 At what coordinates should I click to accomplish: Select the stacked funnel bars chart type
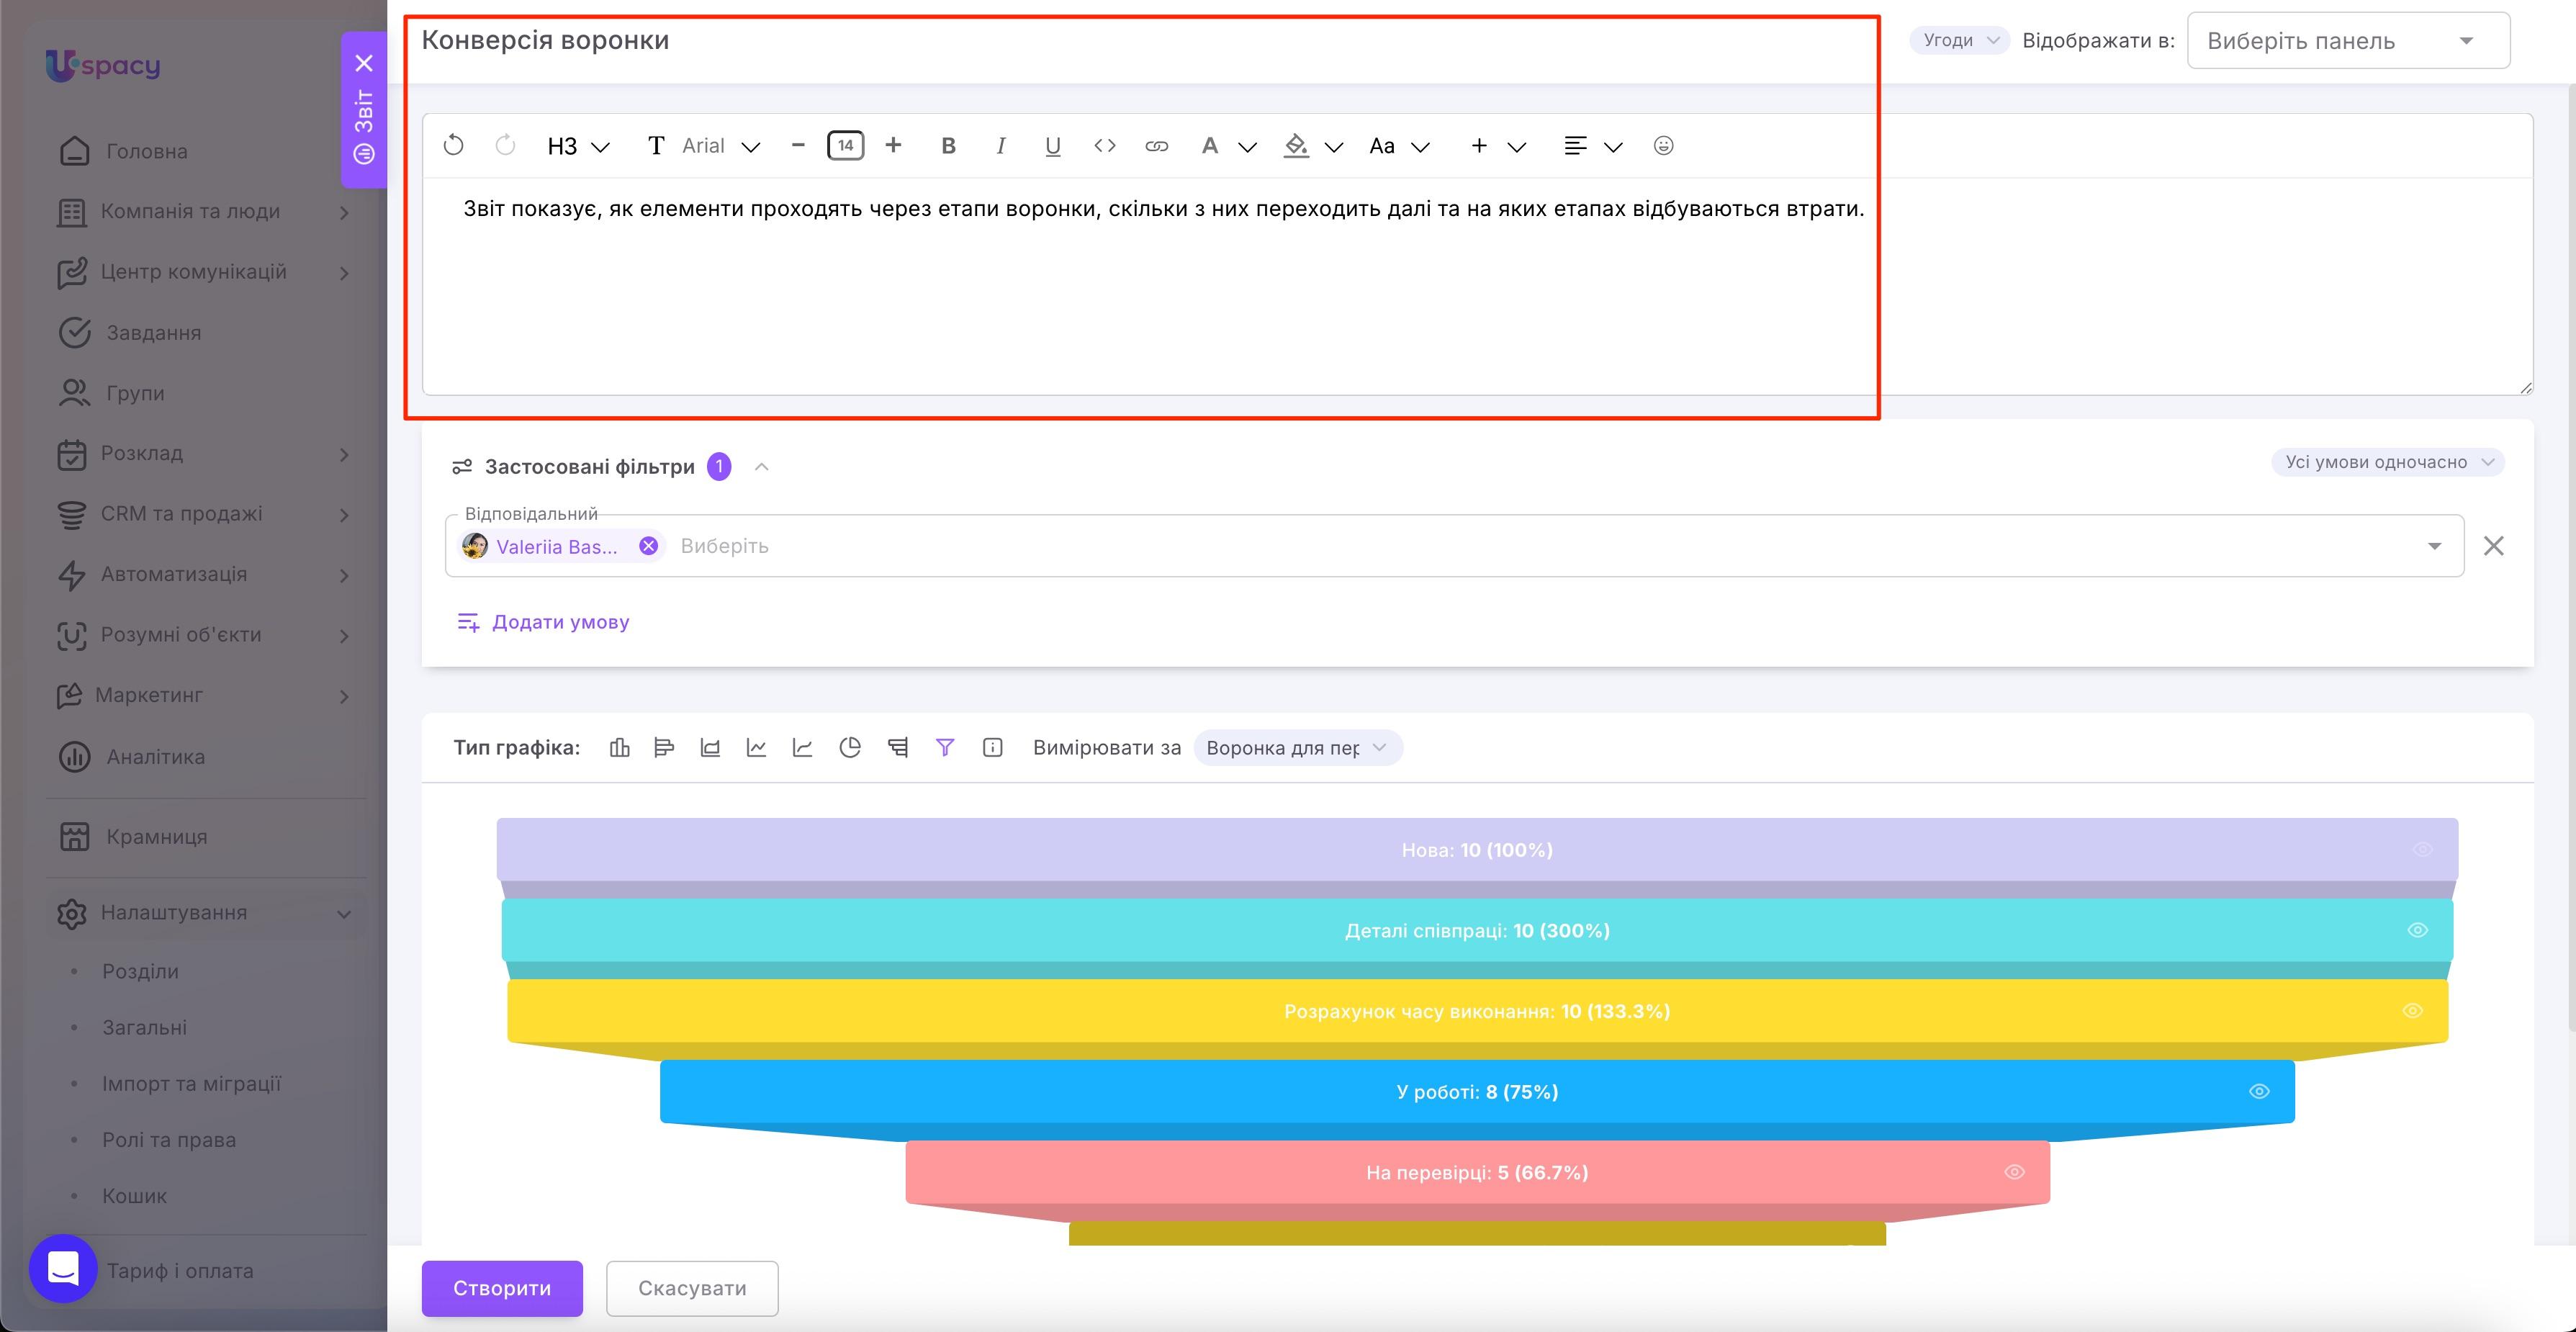[x=898, y=748]
